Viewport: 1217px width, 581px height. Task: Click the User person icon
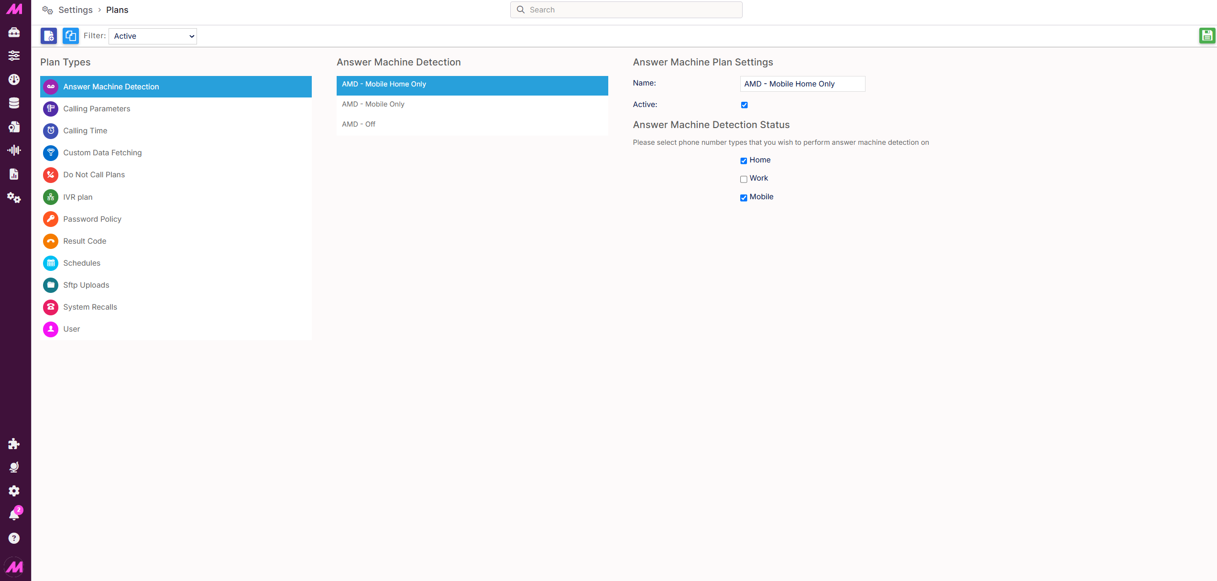pyautogui.click(x=51, y=329)
